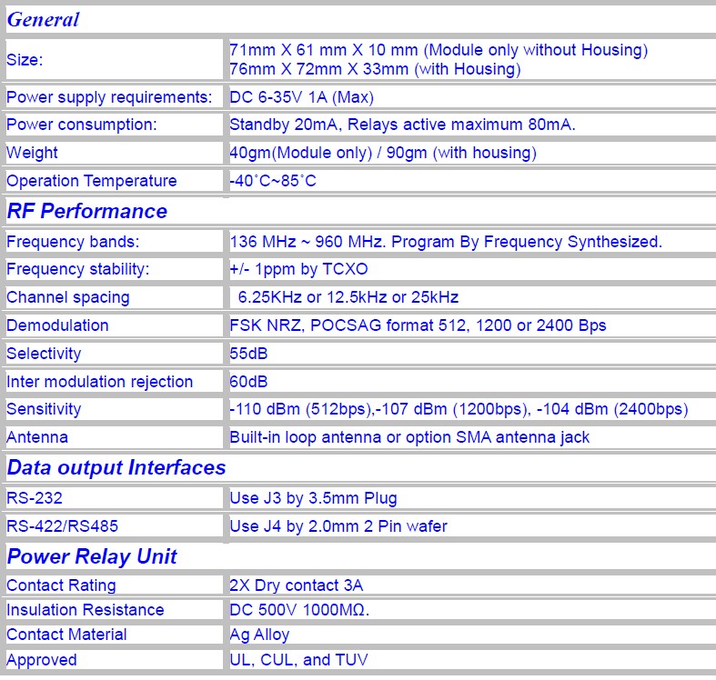Screen dimensions: 716x680
Task: Select the 'Ag Alloy' value
Action: (x=259, y=635)
